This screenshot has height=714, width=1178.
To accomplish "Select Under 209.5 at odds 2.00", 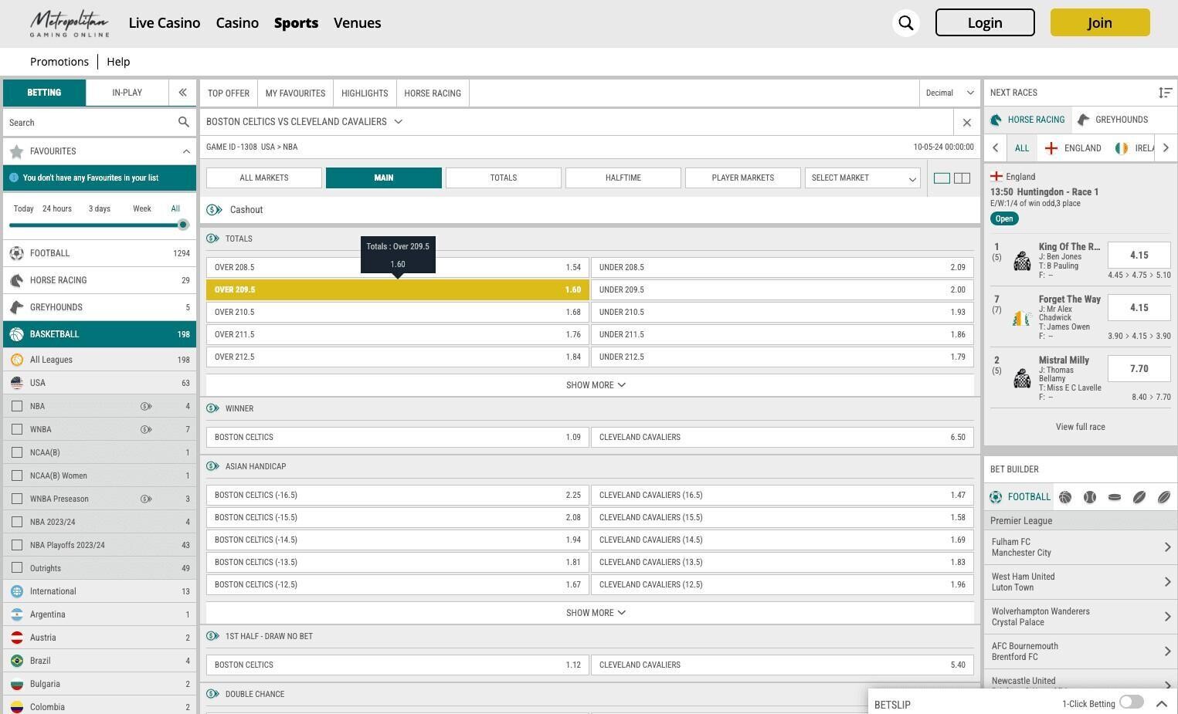I will pos(783,289).
